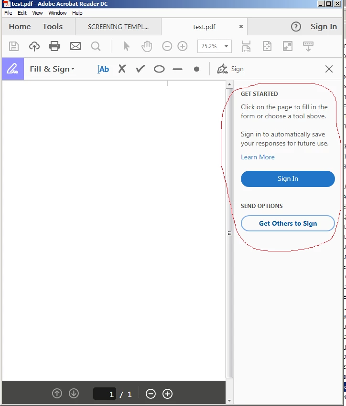
Task: Zoom in with top toolbar plus icon
Action: pyautogui.click(x=183, y=46)
